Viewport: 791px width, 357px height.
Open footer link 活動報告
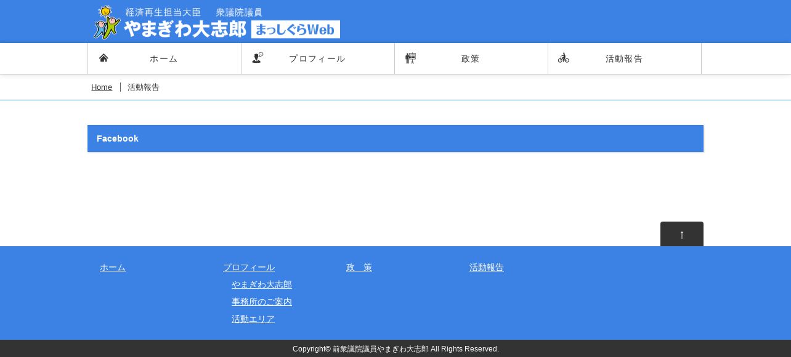(x=487, y=267)
